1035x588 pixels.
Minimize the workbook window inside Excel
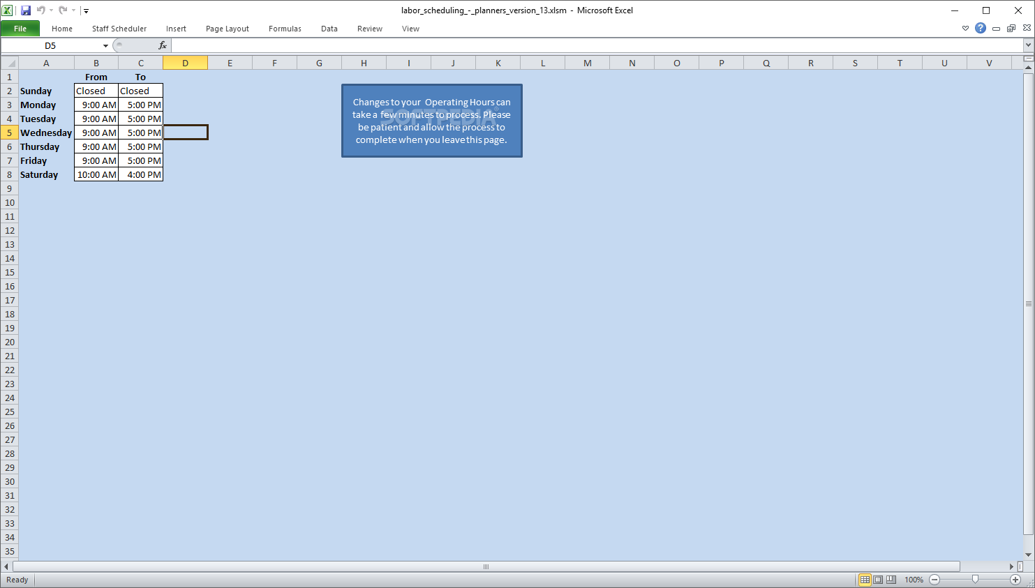(x=996, y=29)
